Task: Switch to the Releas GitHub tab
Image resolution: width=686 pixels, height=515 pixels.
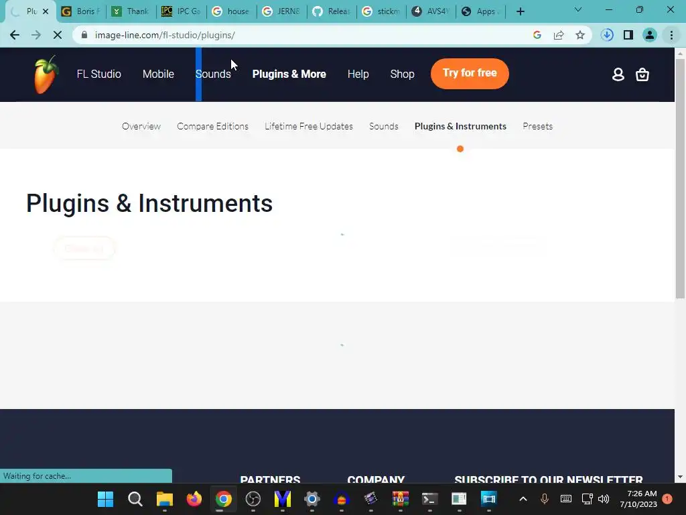Action: [x=332, y=11]
